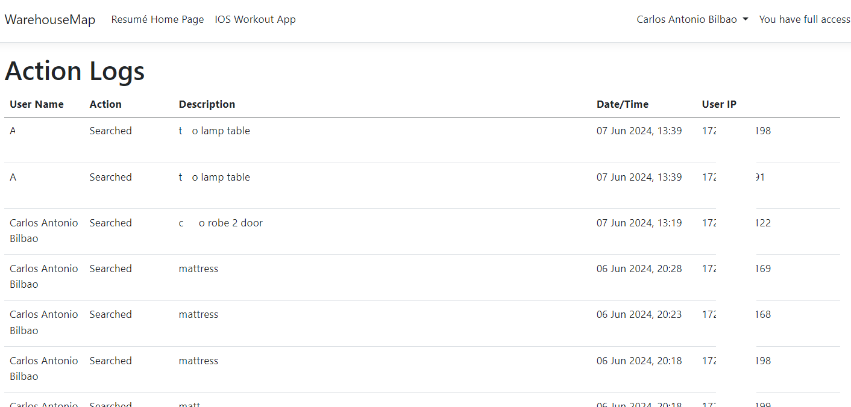Viewport: 851px width, 407px height.
Task: Go to the IOS Workout App link
Action: (255, 19)
